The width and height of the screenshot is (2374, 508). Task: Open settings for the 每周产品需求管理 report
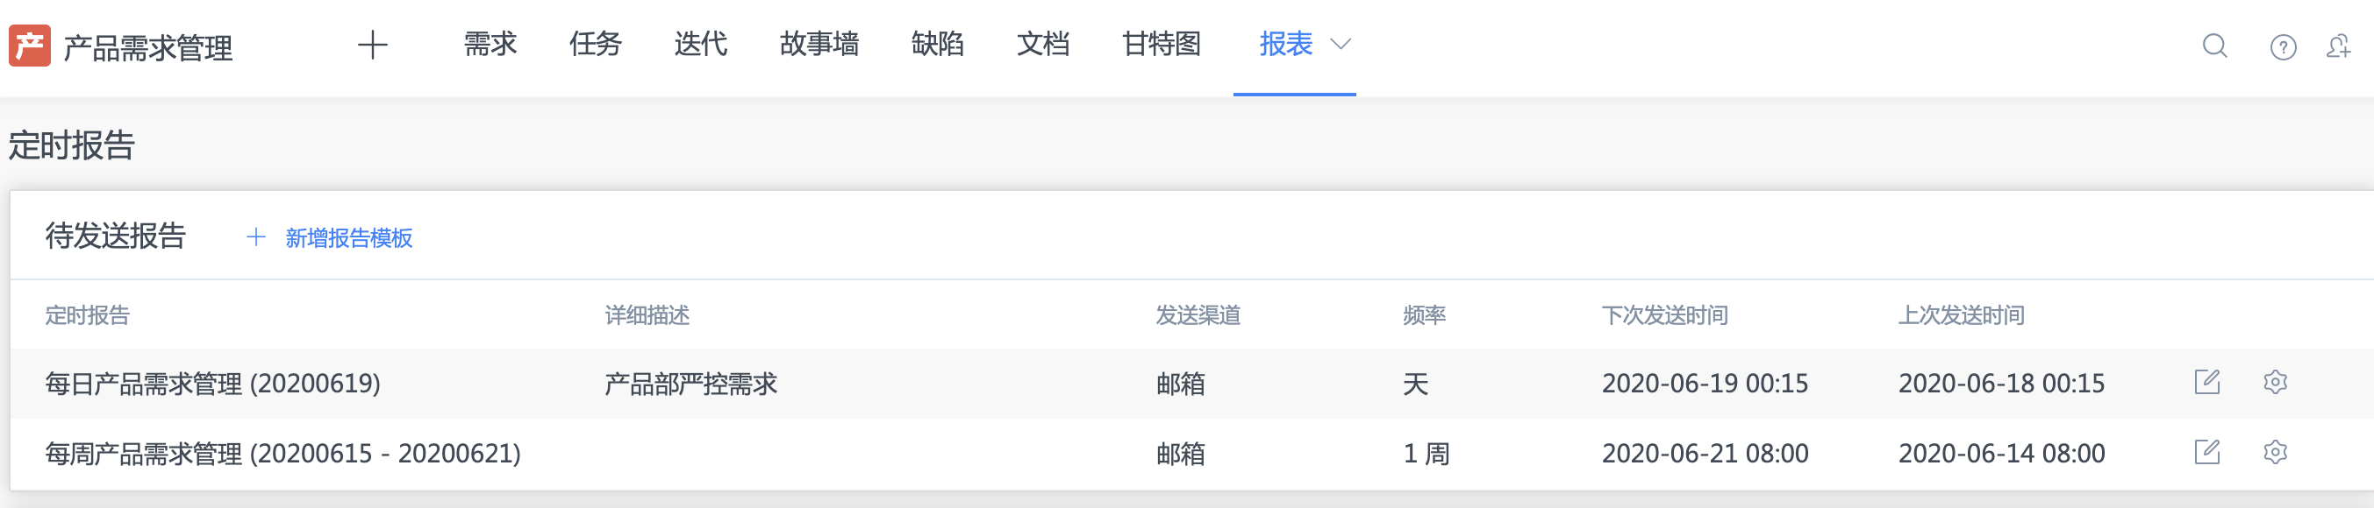pyautogui.click(x=2276, y=453)
